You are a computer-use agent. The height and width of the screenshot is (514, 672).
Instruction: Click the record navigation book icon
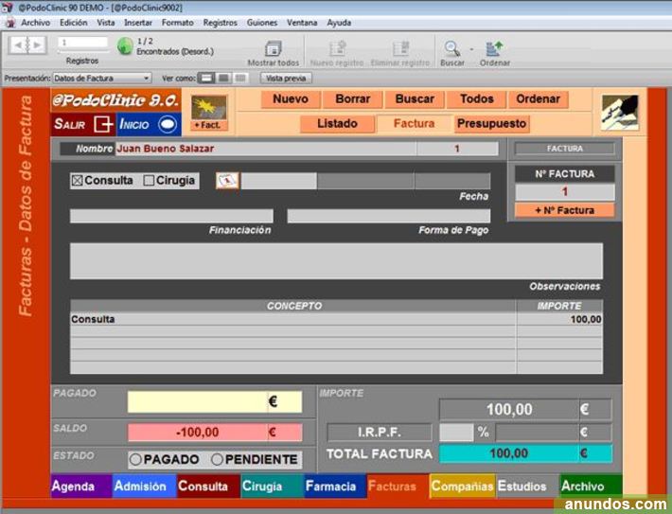pos(27,45)
